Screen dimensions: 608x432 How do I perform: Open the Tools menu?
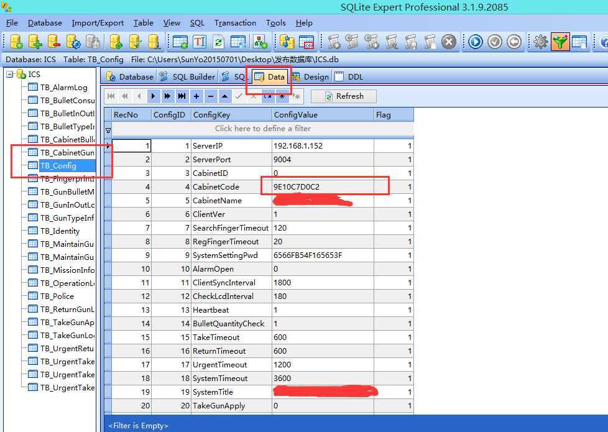pyautogui.click(x=275, y=23)
